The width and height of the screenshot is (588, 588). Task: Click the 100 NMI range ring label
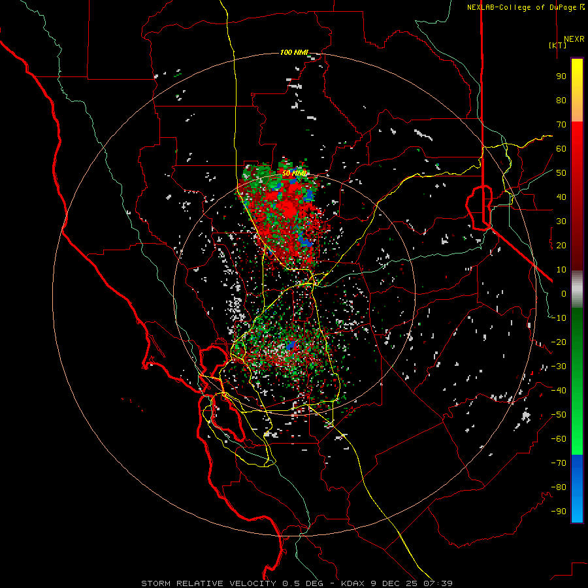294,52
